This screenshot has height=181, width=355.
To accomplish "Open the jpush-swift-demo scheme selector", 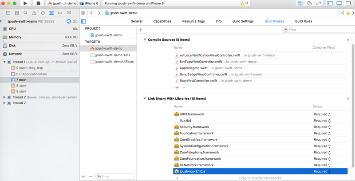I will tap(62, 4).
